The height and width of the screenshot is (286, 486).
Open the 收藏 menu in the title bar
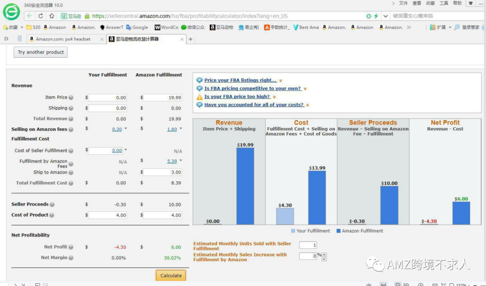[x=430, y=3]
